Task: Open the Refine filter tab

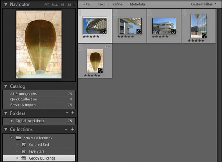Action: [117, 4]
